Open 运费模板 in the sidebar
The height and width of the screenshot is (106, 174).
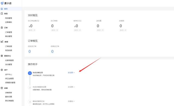(x=8, y=22)
